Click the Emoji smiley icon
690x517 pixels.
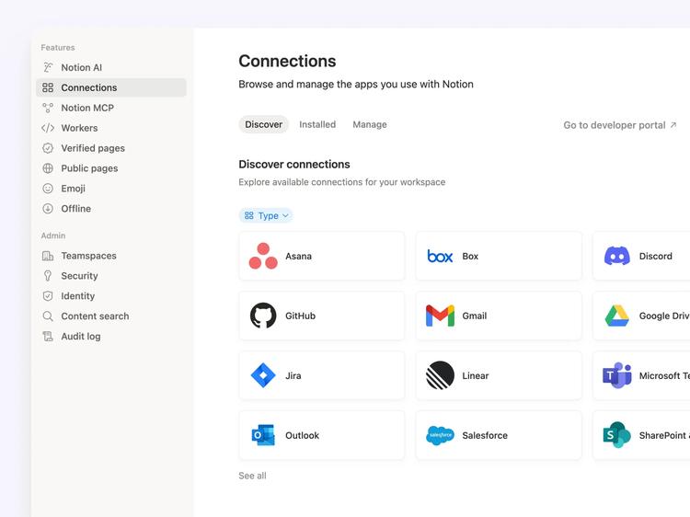point(48,189)
